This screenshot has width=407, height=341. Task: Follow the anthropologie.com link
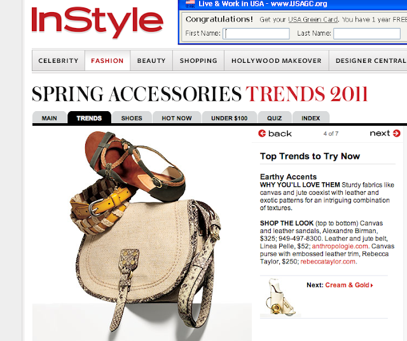pos(340,246)
